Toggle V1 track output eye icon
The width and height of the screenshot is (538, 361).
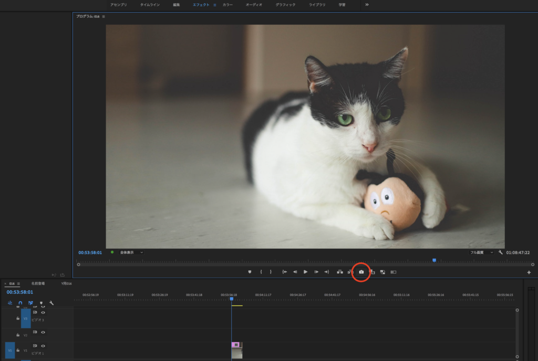43,346
